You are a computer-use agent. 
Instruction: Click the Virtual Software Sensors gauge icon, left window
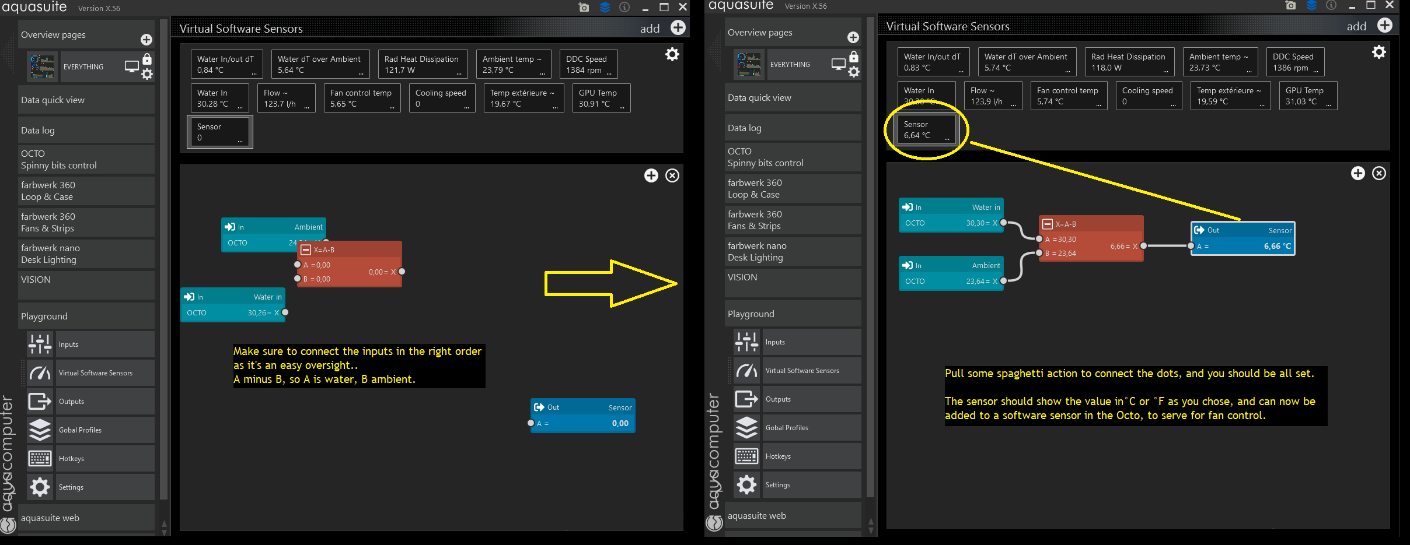40,373
